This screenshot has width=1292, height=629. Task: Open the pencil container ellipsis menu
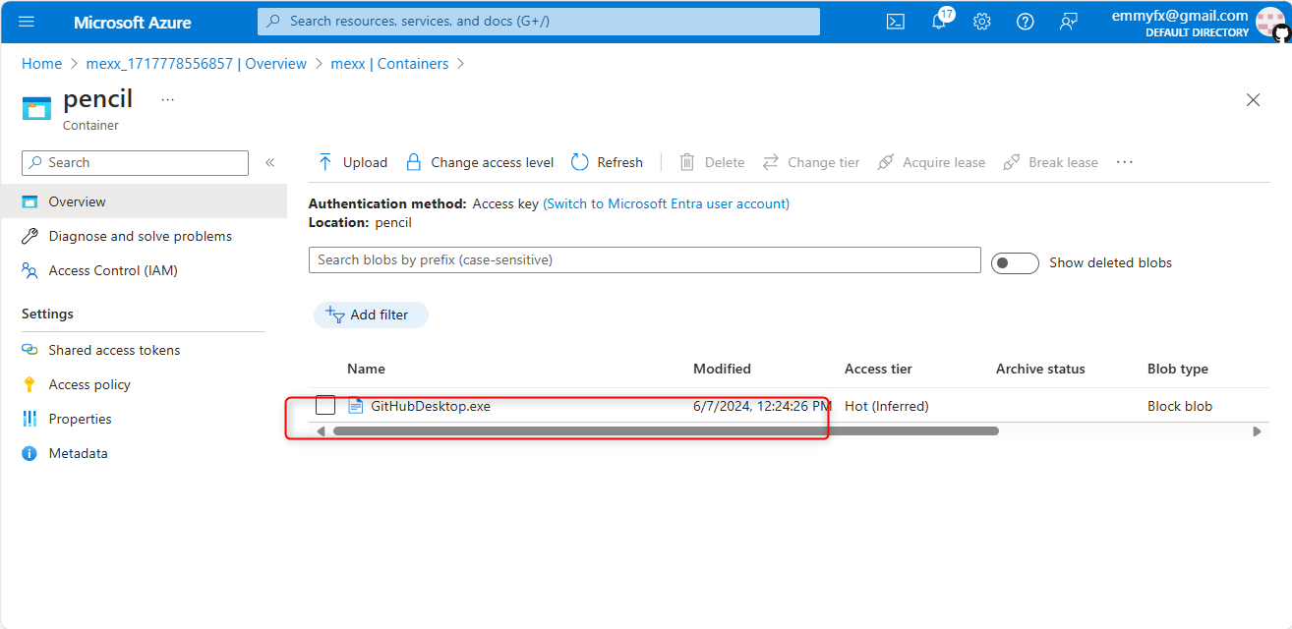[167, 99]
